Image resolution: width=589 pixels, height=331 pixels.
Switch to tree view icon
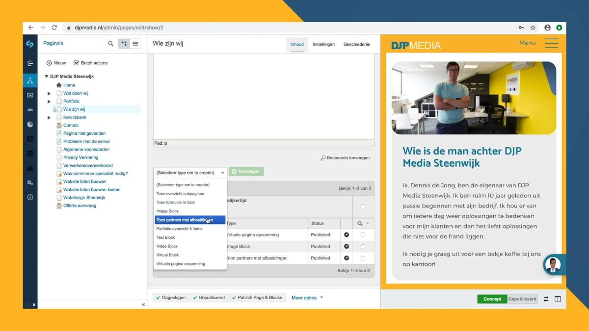pos(124,44)
